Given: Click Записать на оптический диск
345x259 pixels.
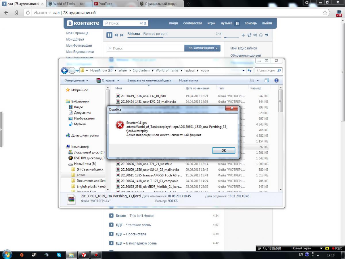Looking at the screenshot, I should (149, 81).
